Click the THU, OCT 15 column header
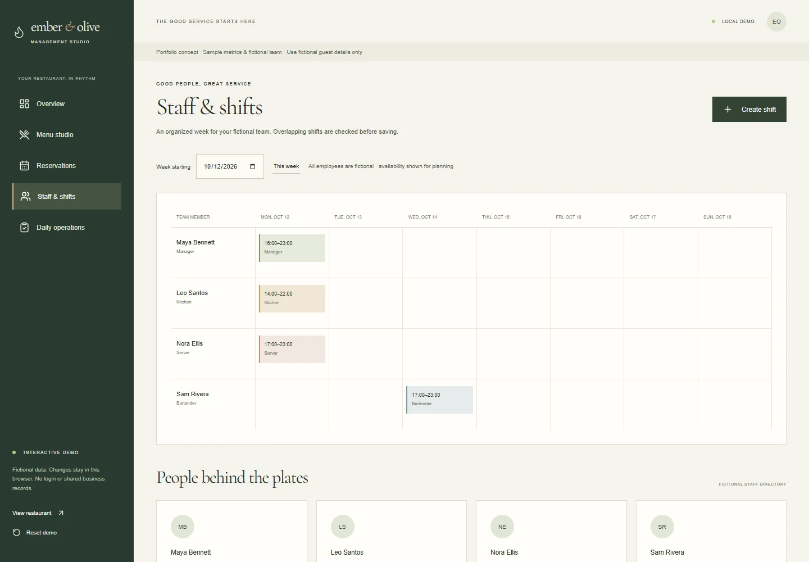The image size is (809, 562). tap(496, 217)
